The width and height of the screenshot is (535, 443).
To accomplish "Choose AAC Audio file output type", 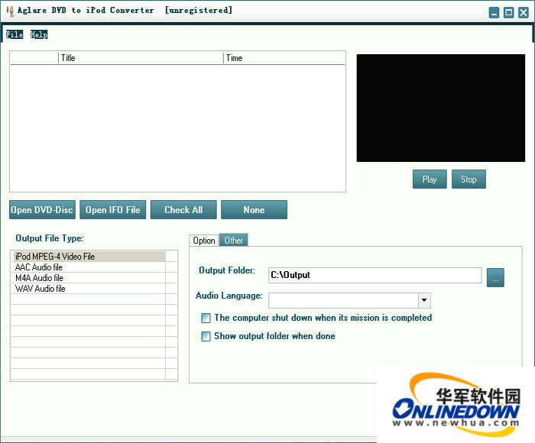I will [x=89, y=267].
